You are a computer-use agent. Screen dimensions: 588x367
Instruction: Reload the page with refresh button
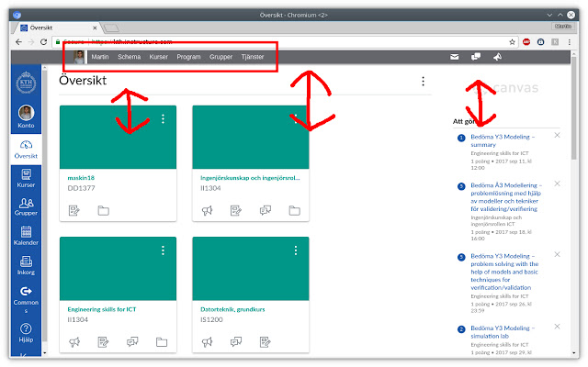[x=43, y=42]
